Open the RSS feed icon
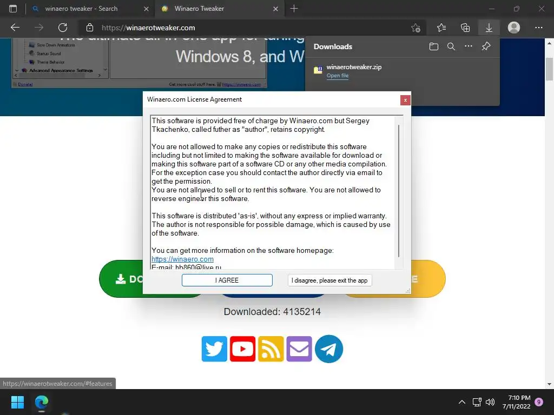Viewport: 554px width, 415px height. click(x=271, y=349)
